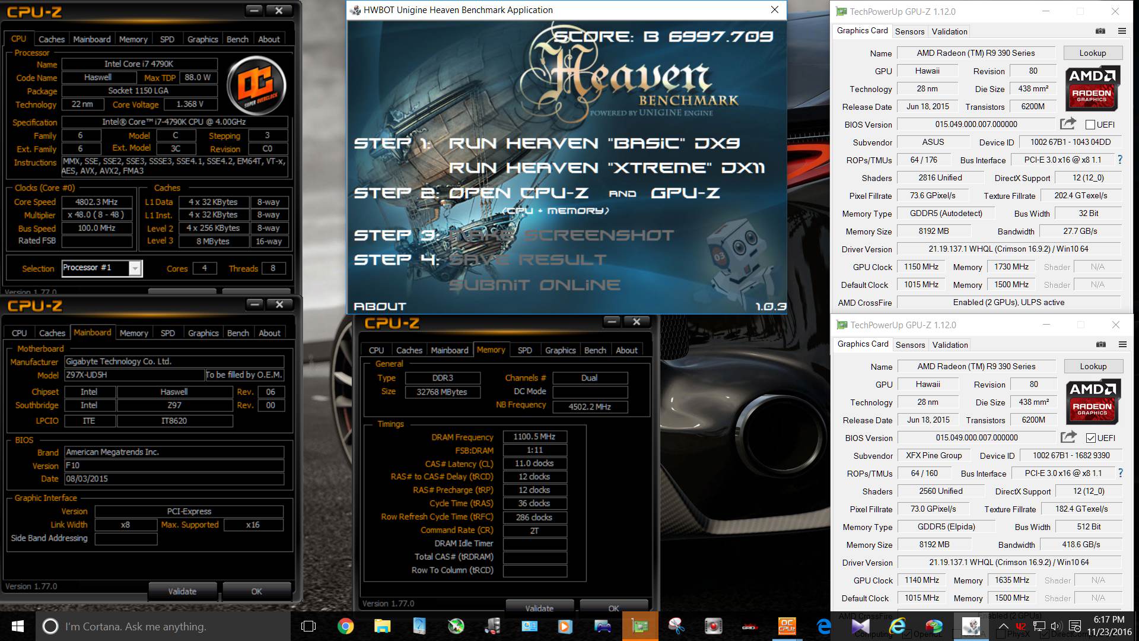The width and height of the screenshot is (1139, 641).
Task: Open Microsoft Edge from the taskbar
Action: click(x=823, y=626)
